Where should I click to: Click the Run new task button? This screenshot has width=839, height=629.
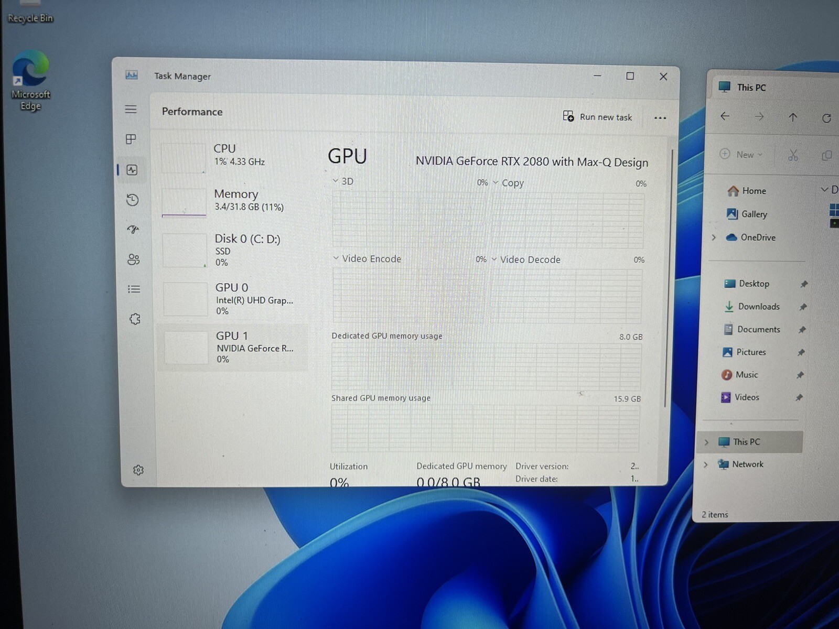coord(598,116)
